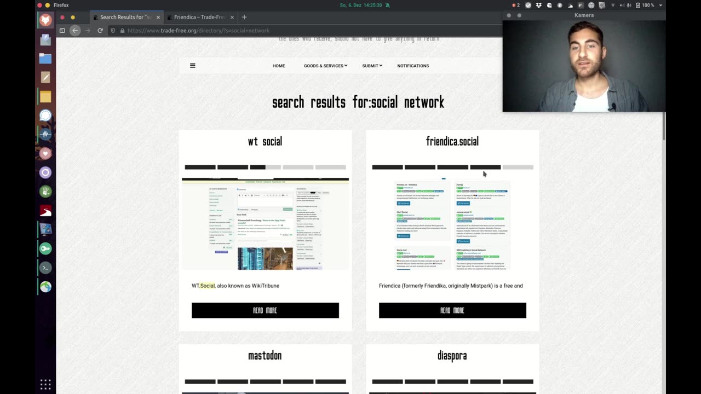Click the page vertical scrollbar

click(x=664, y=126)
